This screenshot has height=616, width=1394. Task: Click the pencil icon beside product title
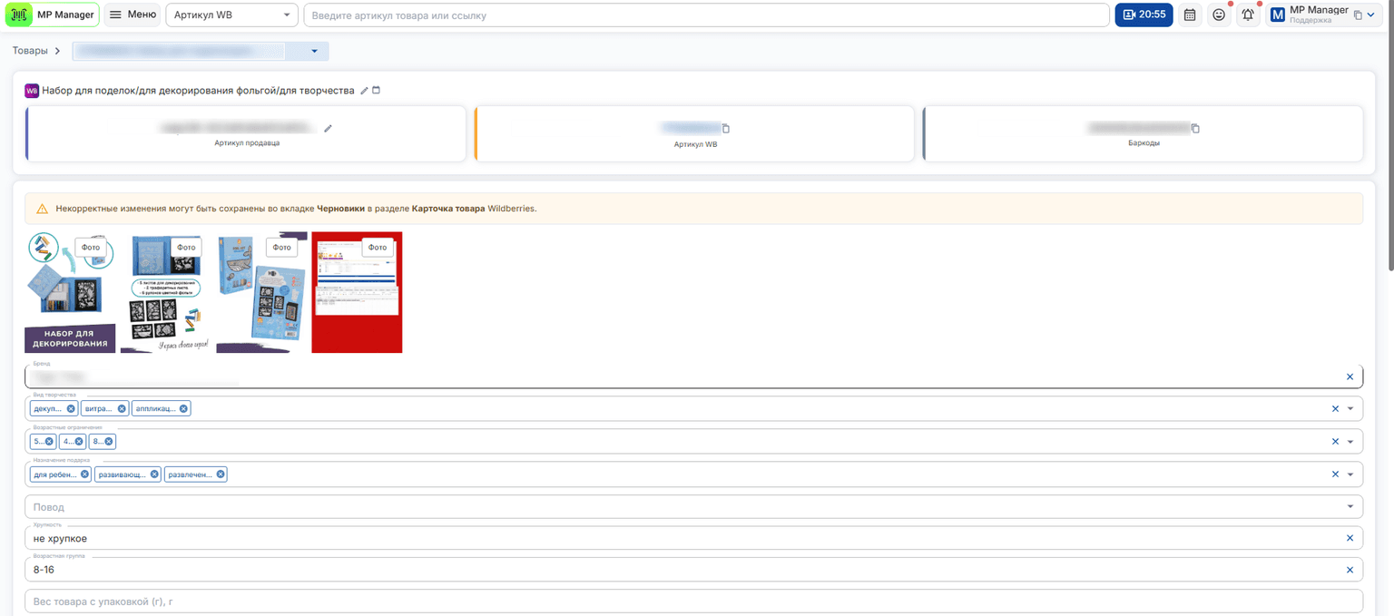(x=364, y=91)
